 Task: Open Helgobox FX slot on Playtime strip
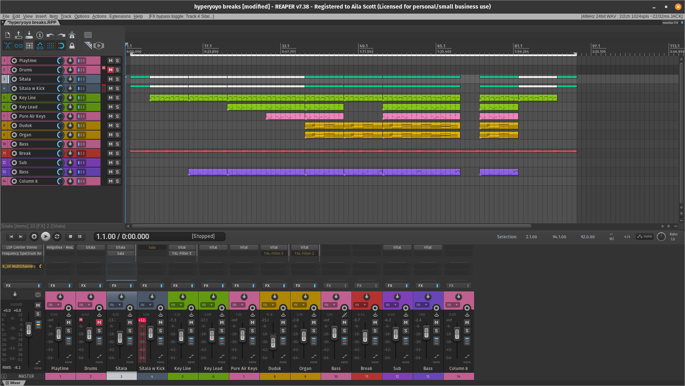coord(60,247)
